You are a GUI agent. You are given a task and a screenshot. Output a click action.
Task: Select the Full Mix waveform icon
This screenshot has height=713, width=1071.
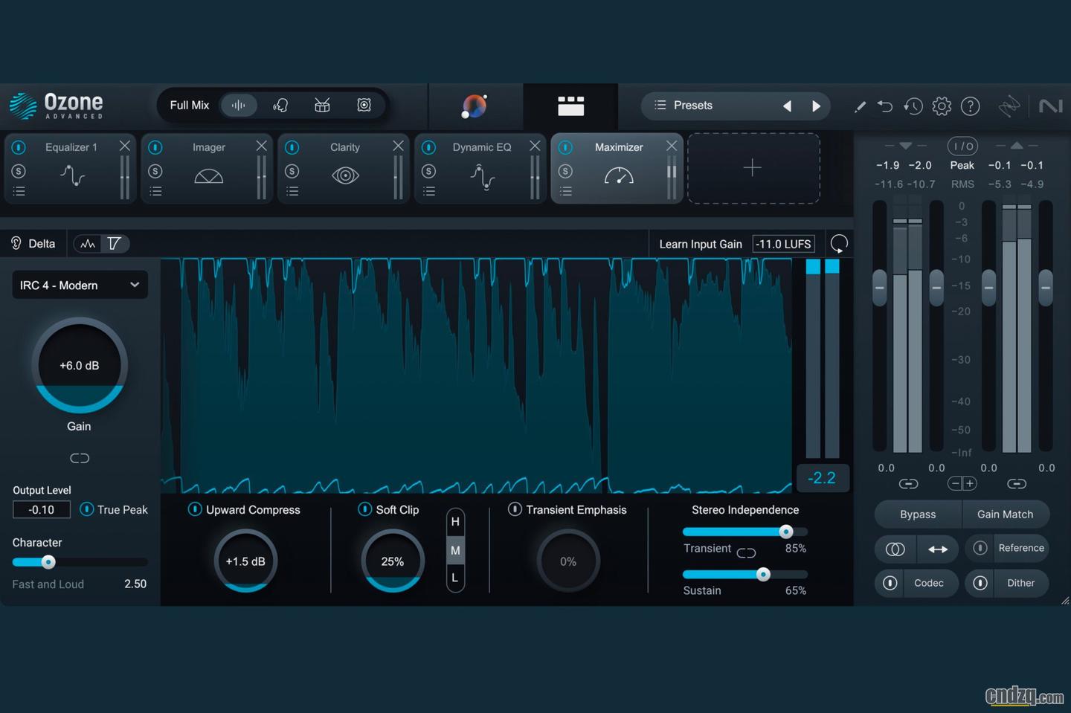(x=238, y=105)
